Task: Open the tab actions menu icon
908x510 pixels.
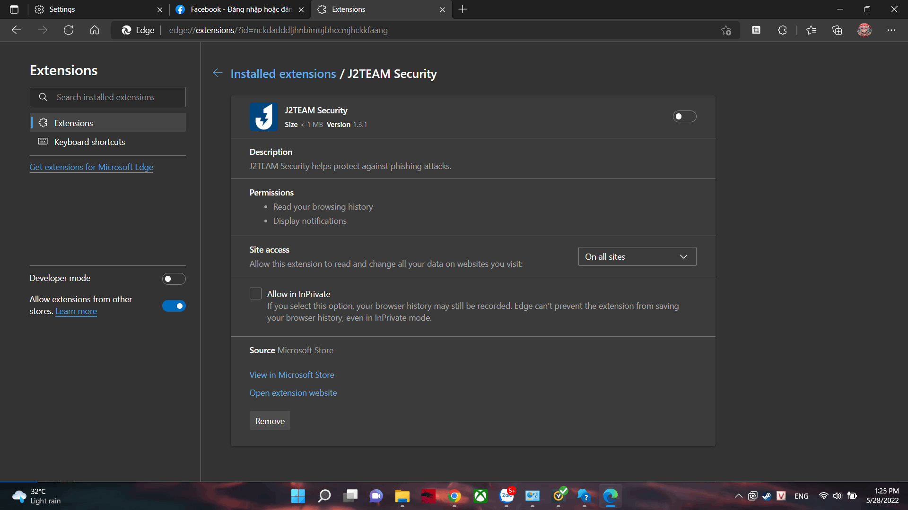Action: [x=14, y=9]
